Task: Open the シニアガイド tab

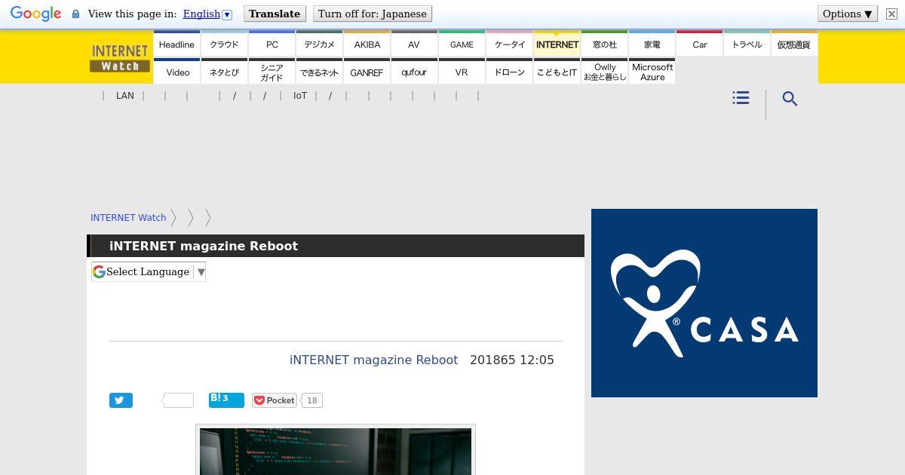Action: [272, 72]
